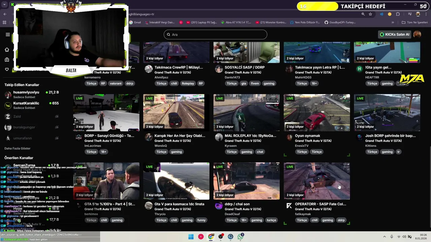Open Zaid channel avatar

(x=8, y=116)
